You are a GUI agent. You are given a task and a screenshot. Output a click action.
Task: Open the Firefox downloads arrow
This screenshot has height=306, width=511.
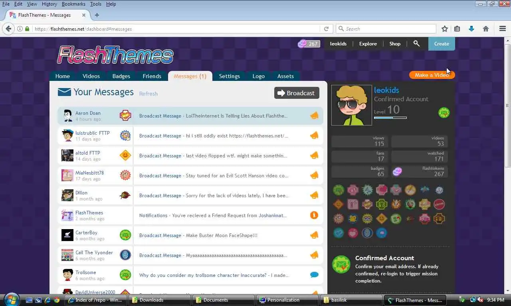click(471, 29)
